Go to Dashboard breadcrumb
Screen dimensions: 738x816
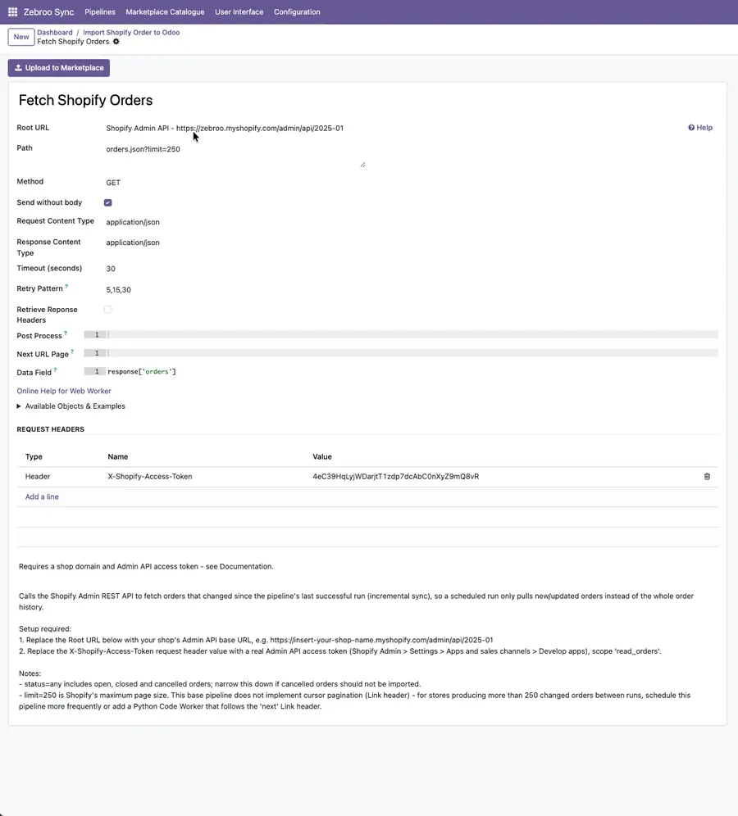pos(55,32)
